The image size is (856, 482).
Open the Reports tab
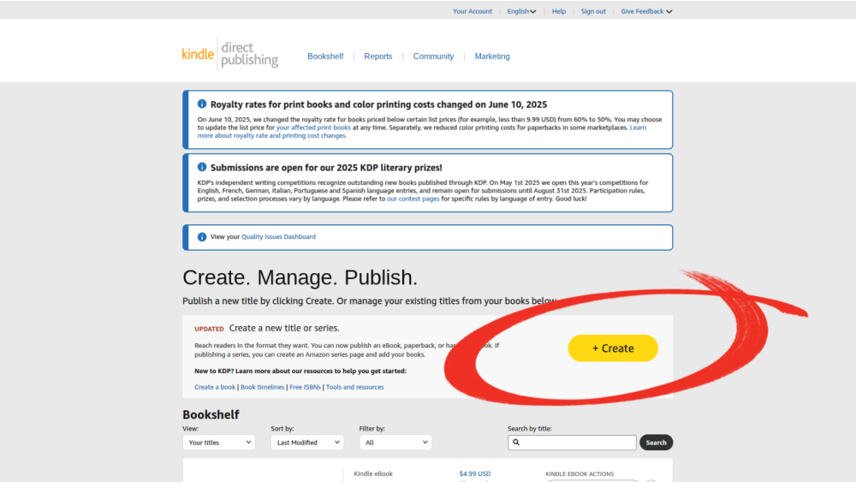[x=377, y=57]
